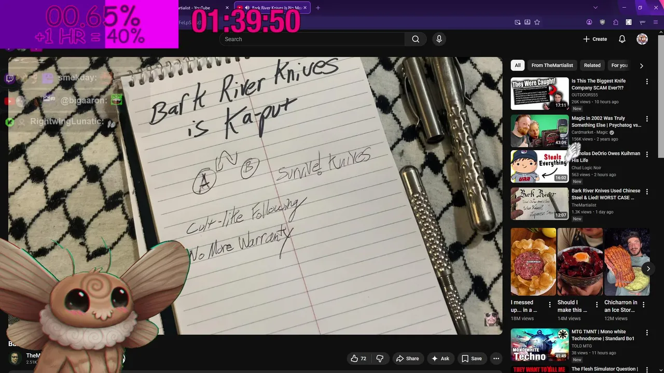Open the 43:09 Cardmarket Magic thumbnail
This screenshot has height=373, width=664.
pyautogui.click(x=539, y=131)
